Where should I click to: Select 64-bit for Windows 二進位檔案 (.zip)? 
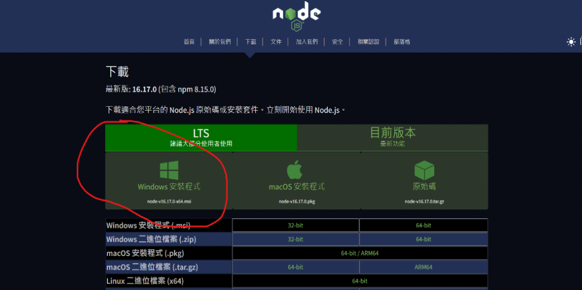(423, 239)
